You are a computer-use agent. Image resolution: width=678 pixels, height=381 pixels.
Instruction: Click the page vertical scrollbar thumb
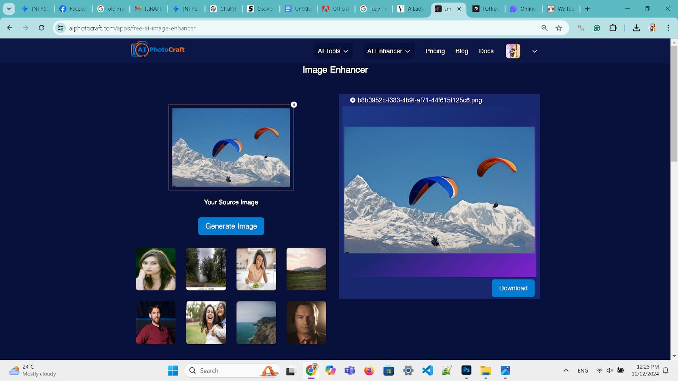coord(674,103)
